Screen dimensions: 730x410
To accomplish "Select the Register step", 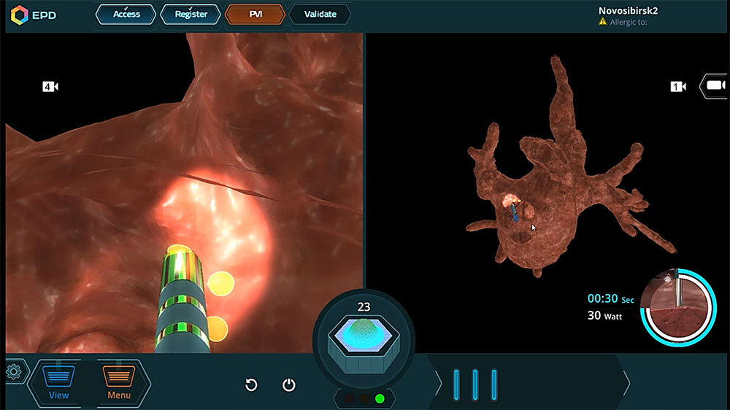I will tap(191, 14).
